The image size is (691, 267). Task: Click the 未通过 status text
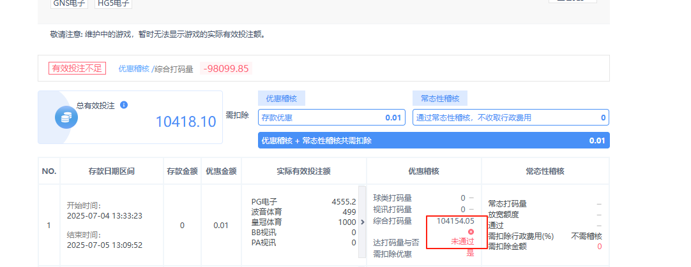point(462,242)
